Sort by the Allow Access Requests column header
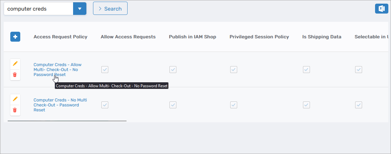Viewport: 391px width, 154px height. point(128,37)
